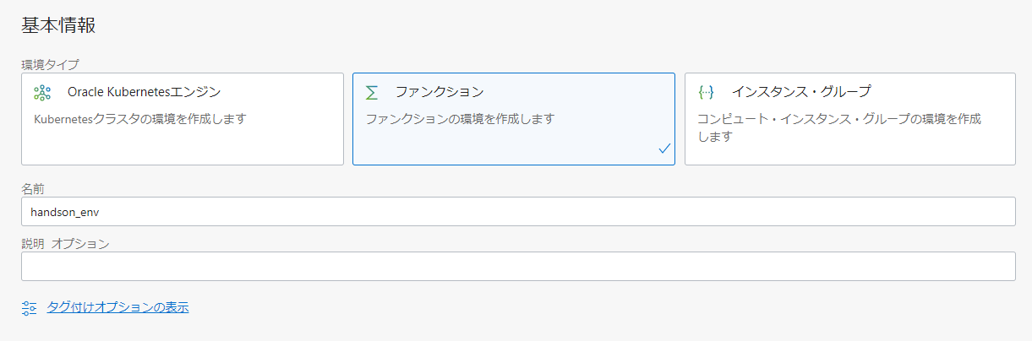This screenshot has height=341, width=1032.
Task: Click the 説明 field label
Action: coord(33,243)
